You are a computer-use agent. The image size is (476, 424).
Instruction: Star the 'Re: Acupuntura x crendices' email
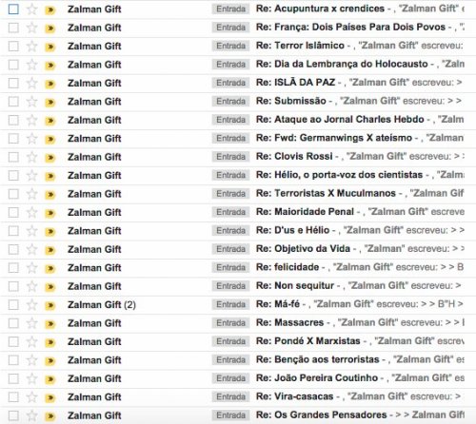point(31,10)
